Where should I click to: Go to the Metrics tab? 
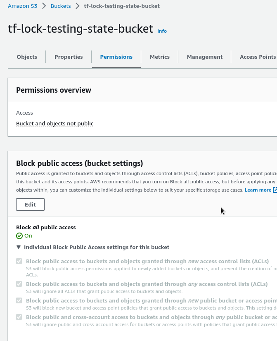(160, 57)
